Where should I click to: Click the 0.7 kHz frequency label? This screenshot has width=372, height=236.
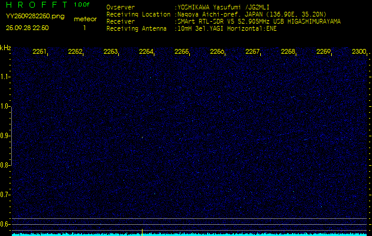[x=5, y=195]
